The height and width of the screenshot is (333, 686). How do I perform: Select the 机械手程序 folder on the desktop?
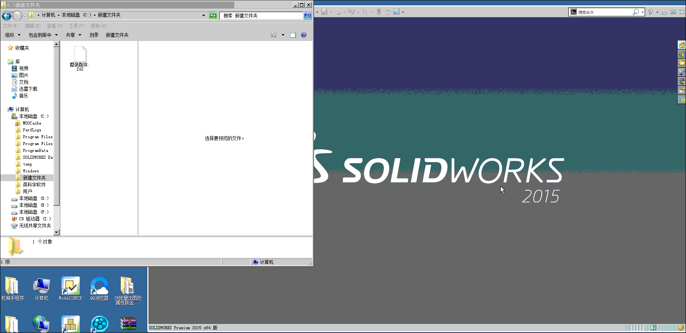[13, 289]
